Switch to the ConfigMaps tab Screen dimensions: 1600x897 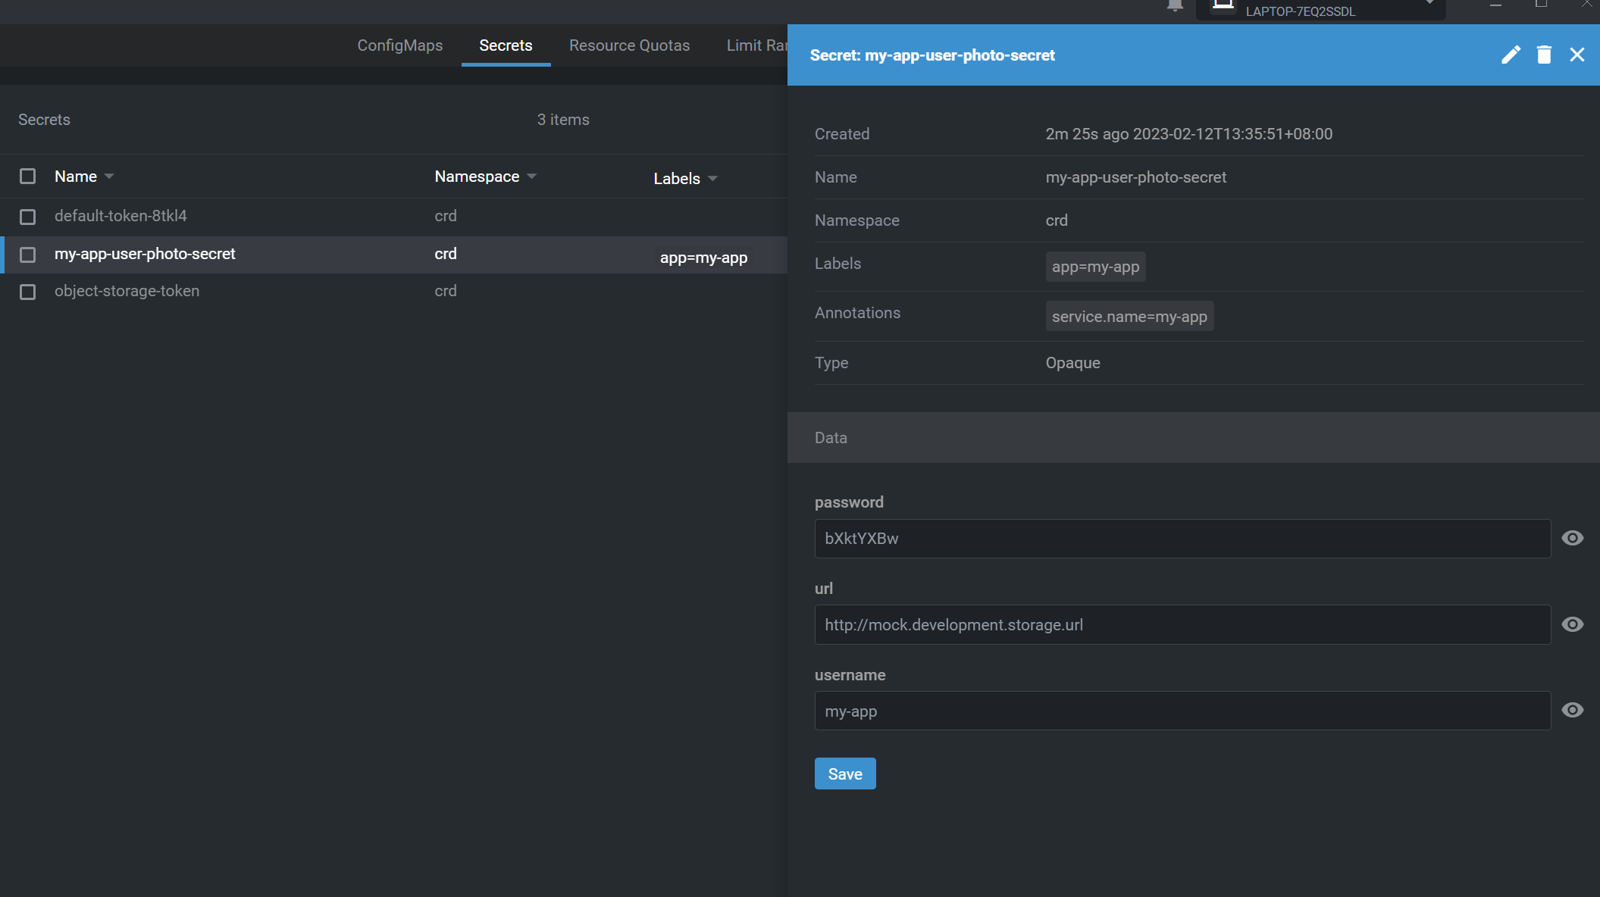pyautogui.click(x=400, y=45)
